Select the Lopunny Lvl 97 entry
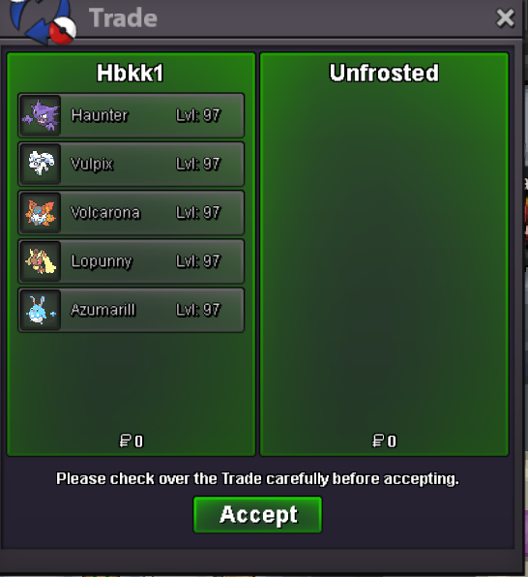 pyautogui.click(x=131, y=261)
